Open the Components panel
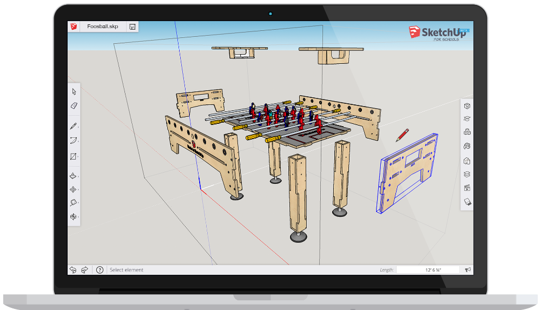This screenshot has width=541, height=310. point(467,132)
